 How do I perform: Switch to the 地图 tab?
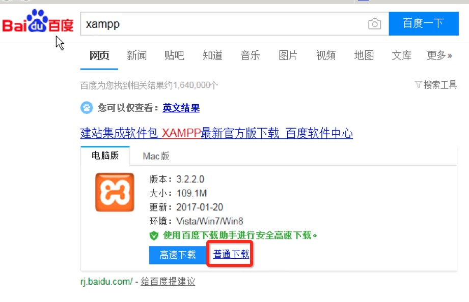(364, 55)
